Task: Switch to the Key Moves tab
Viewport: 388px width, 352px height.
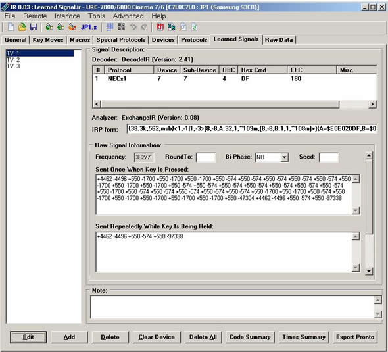Action: click(x=48, y=40)
